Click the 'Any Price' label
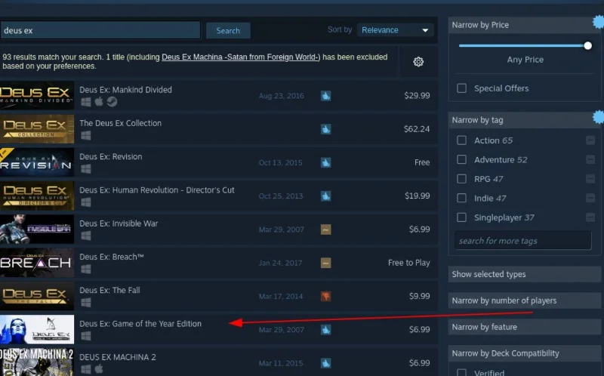The height and width of the screenshot is (376, 604). pyautogui.click(x=525, y=60)
